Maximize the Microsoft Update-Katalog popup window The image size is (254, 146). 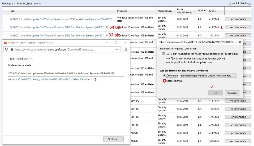tap(116, 43)
